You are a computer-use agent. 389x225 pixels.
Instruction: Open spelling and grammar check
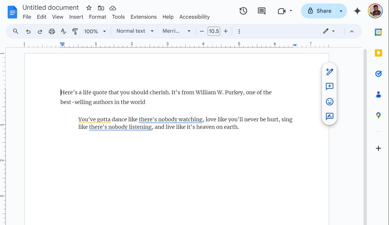coord(63,31)
